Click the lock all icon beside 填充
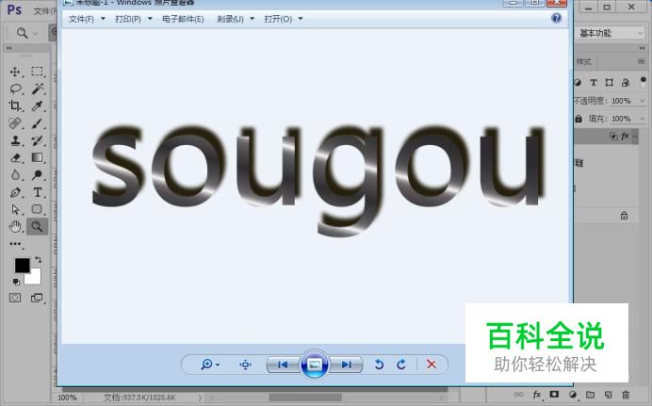The width and height of the screenshot is (652, 406). [579, 119]
